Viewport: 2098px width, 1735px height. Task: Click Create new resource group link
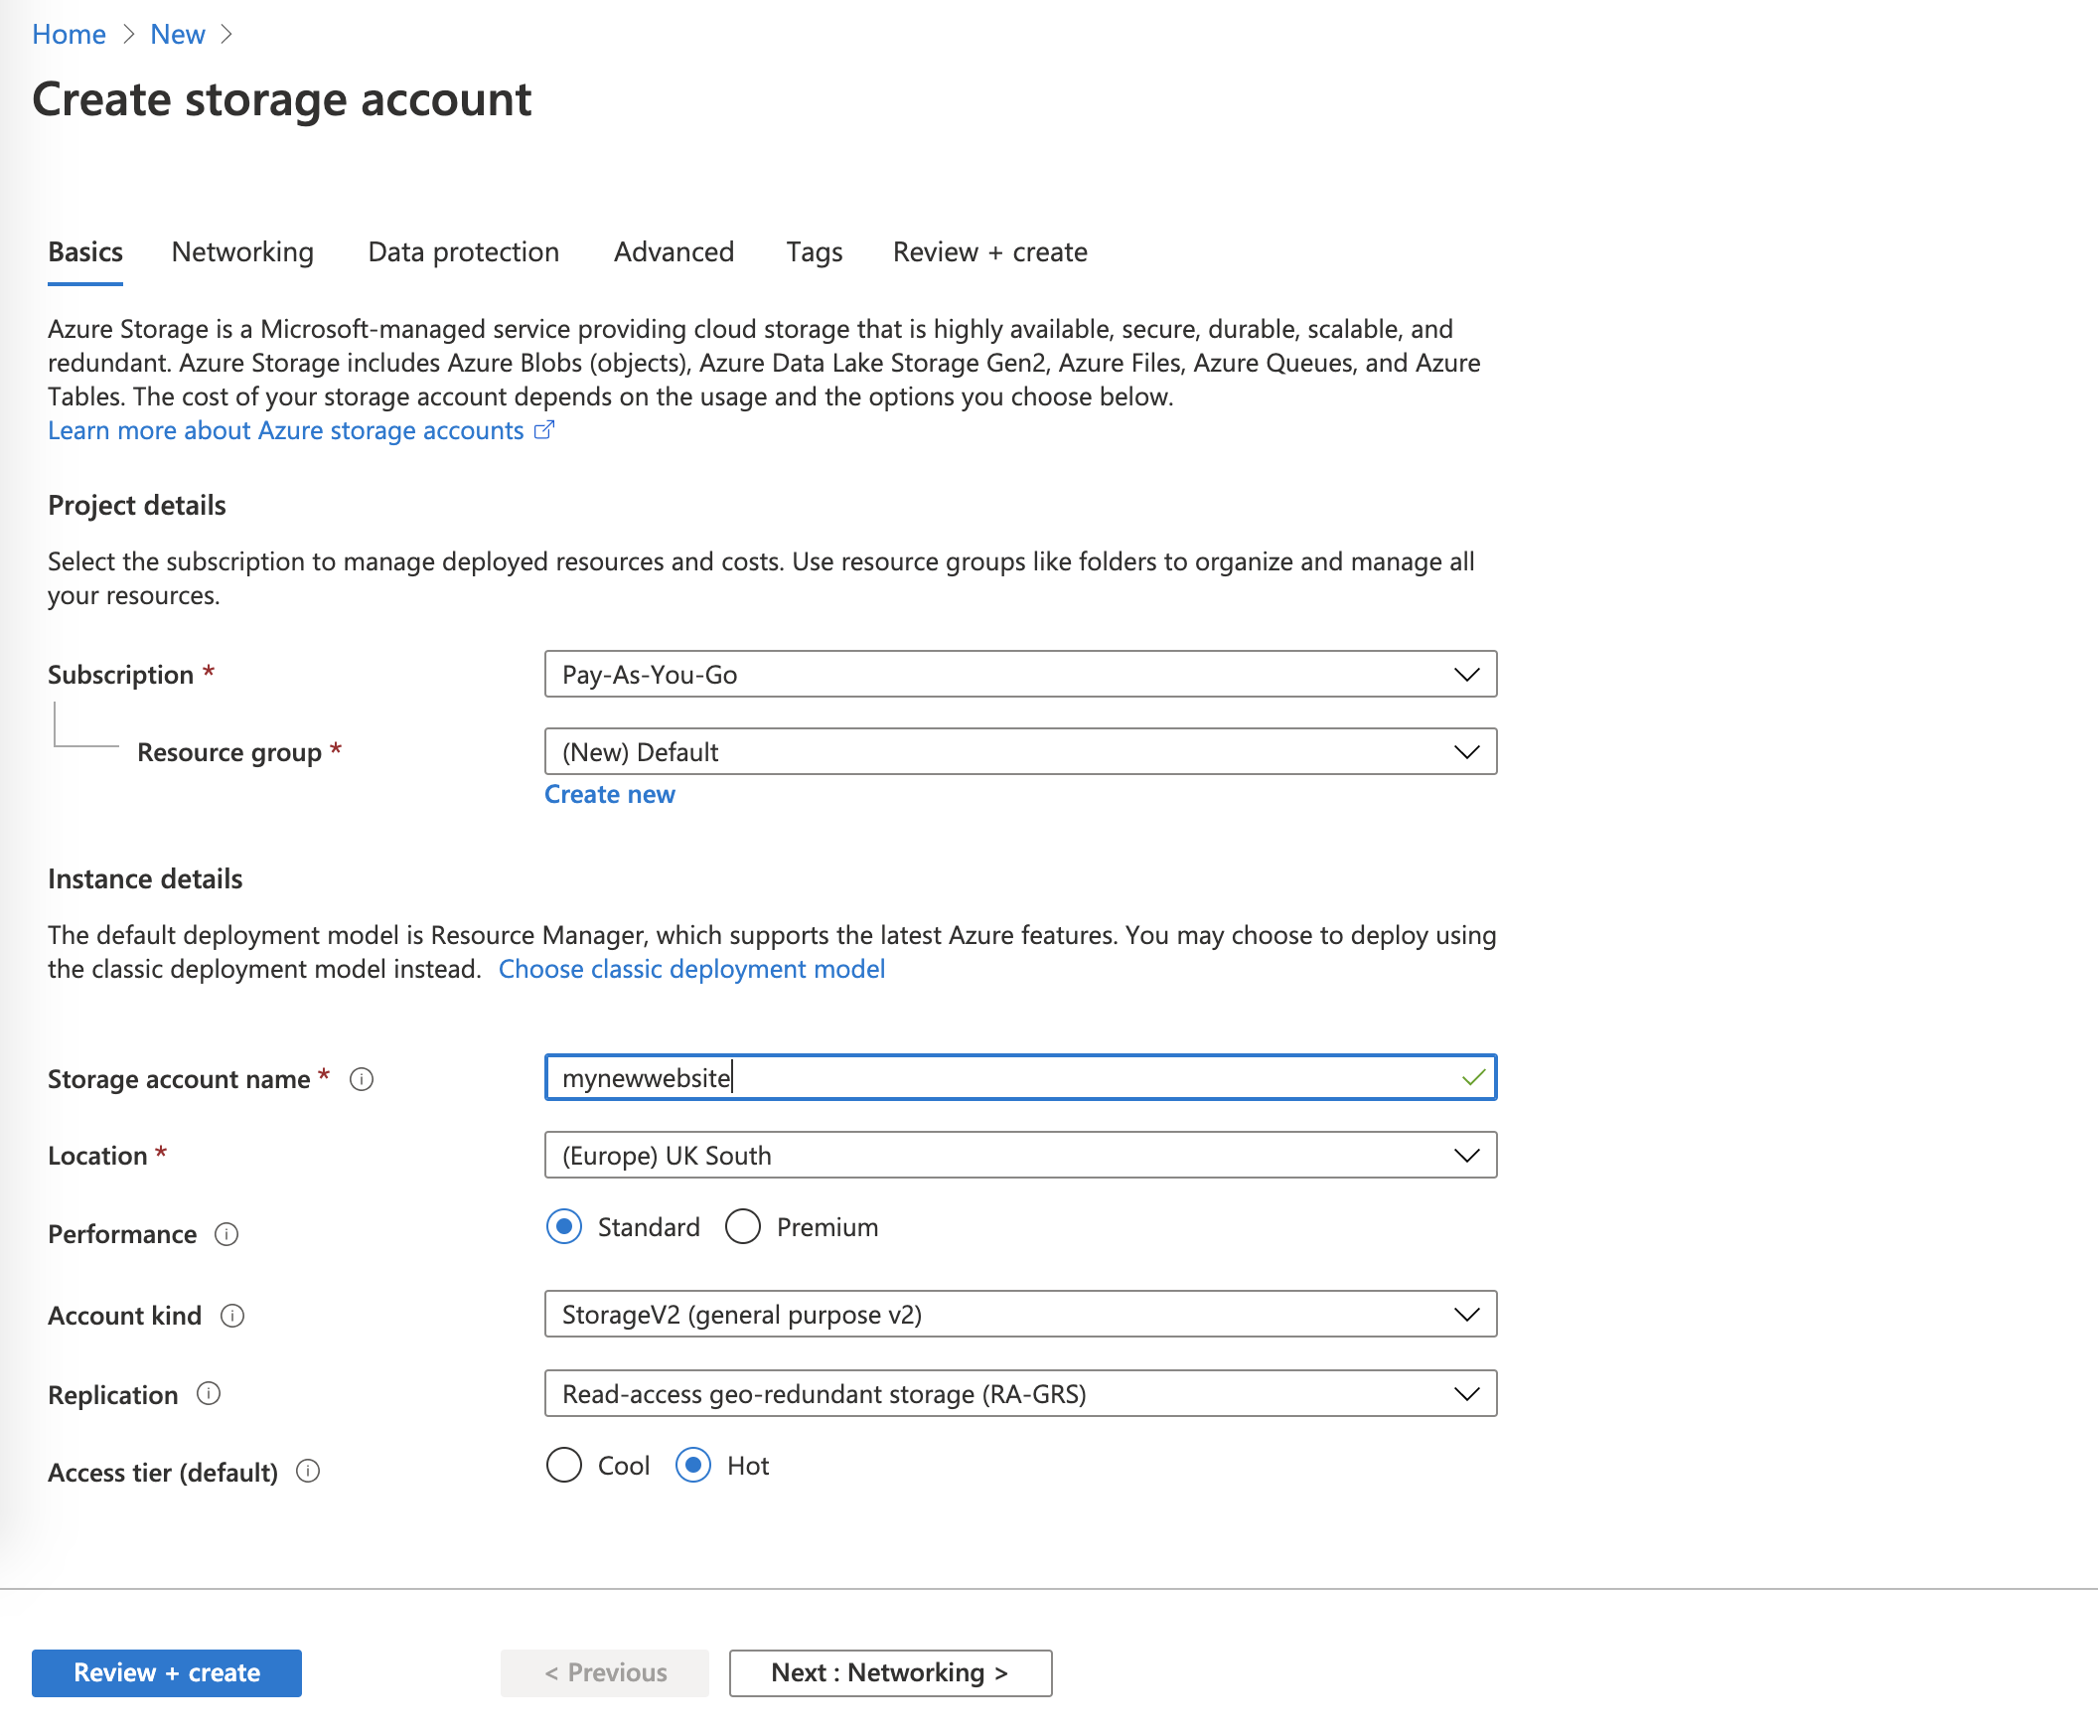(x=609, y=795)
